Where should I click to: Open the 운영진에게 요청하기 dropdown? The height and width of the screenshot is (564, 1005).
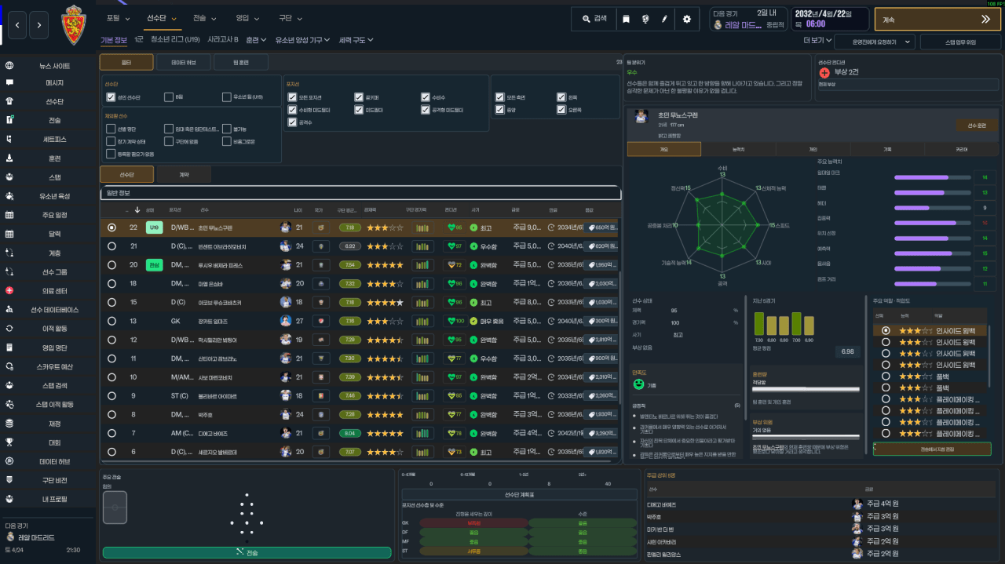pyautogui.click(x=875, y=42)
